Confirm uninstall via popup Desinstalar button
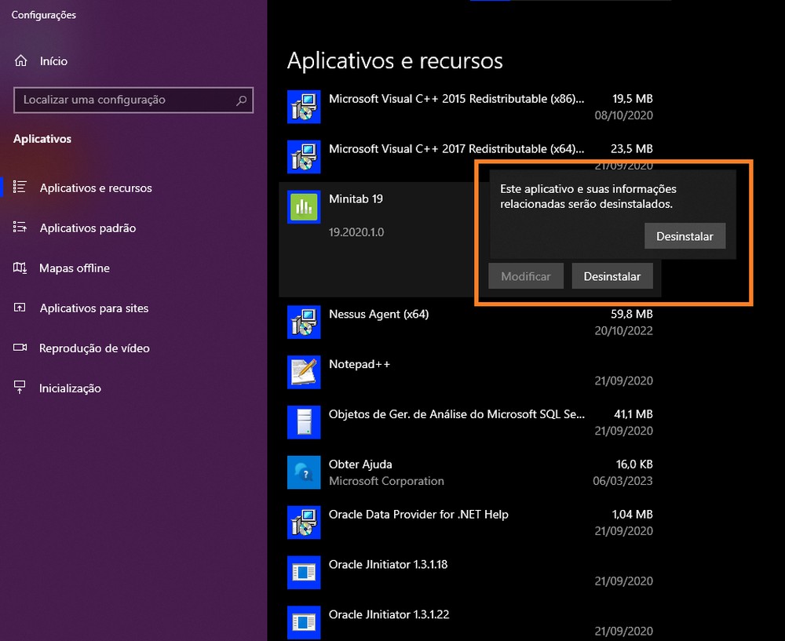 (685, 236)
